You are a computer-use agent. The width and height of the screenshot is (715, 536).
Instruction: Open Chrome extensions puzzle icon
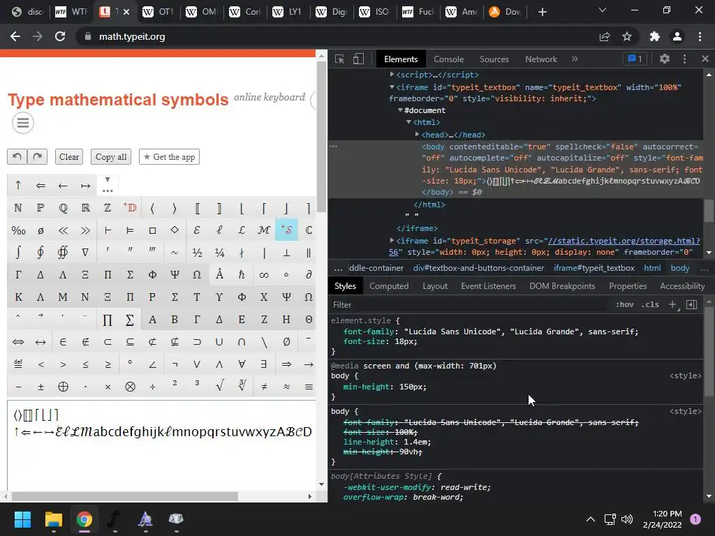pos(655,36)
